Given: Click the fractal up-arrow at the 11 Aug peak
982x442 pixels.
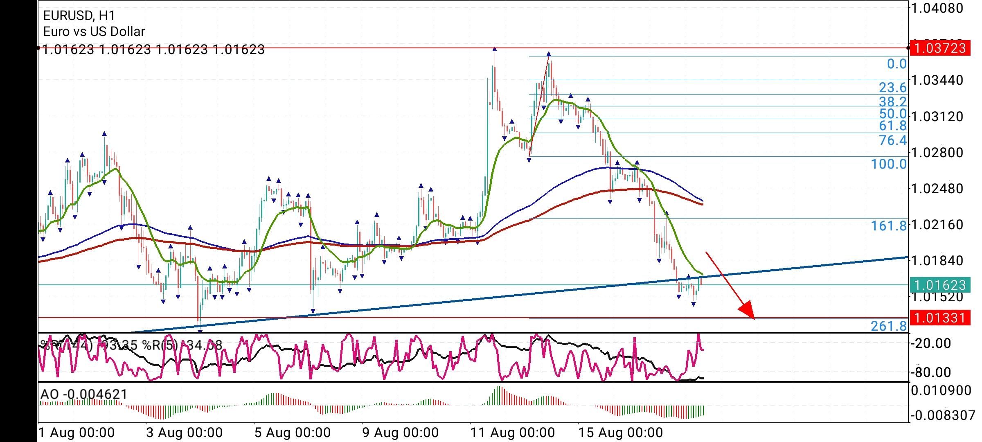Looking at the screenshot, I should [x=495, y=49].
